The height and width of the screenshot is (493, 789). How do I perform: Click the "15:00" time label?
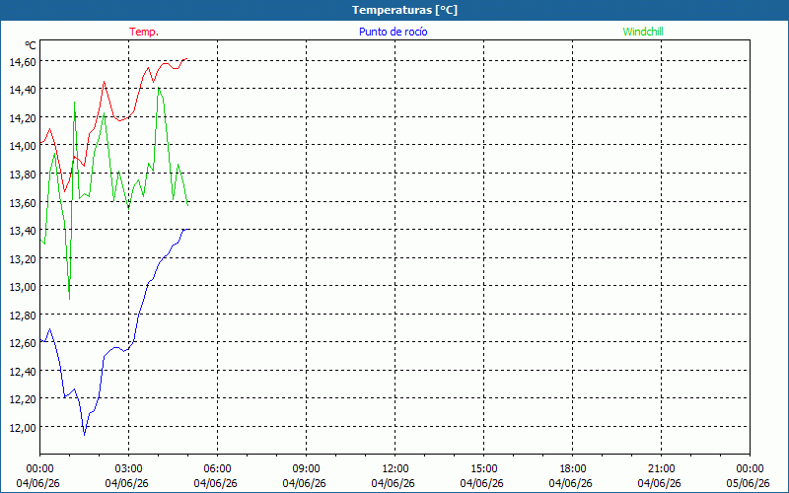pyautogui.click(x=483, y=469)
